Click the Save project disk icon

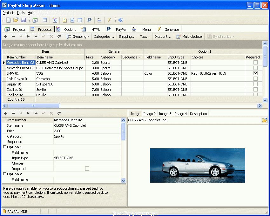[24, 20]
